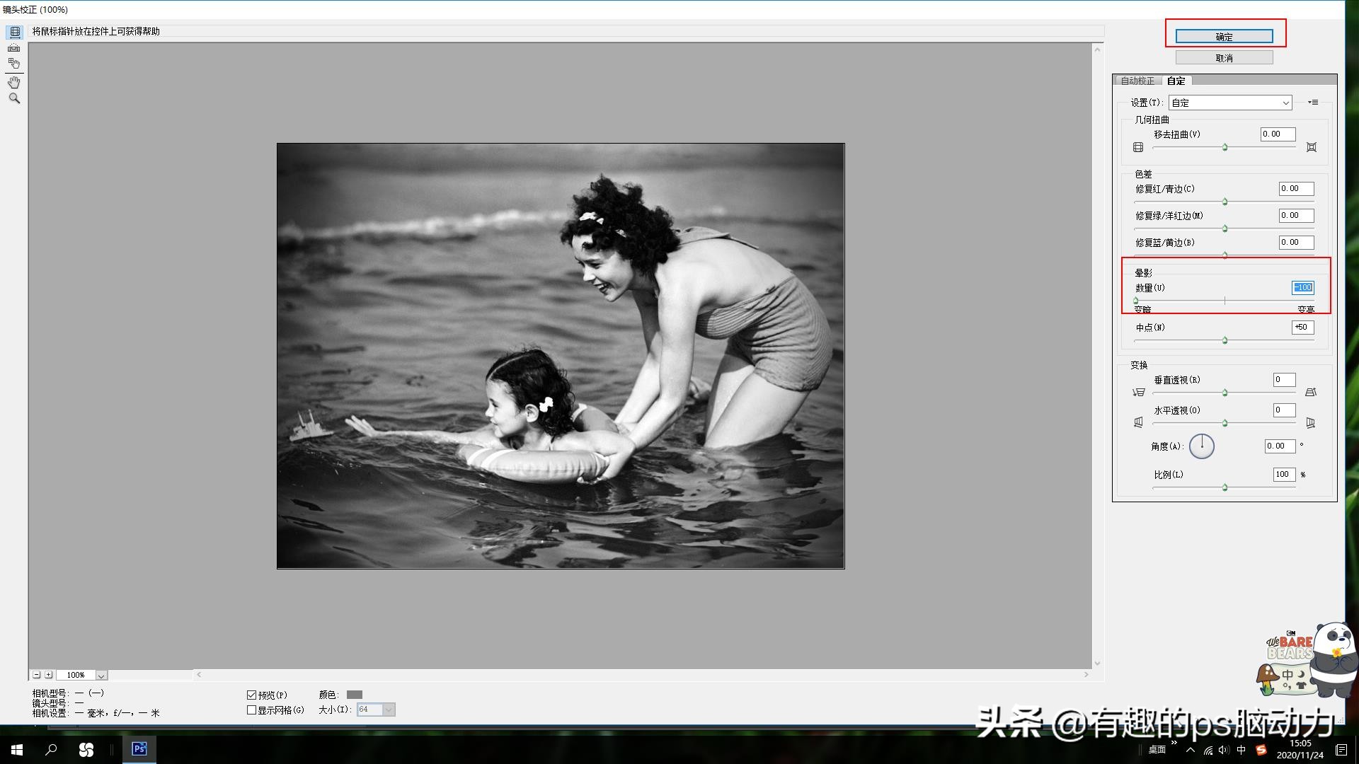Click the 确定 (OK) button
Viewport: 1359px width, 764px height.
pyautogui.click(x=1224, y=37)
